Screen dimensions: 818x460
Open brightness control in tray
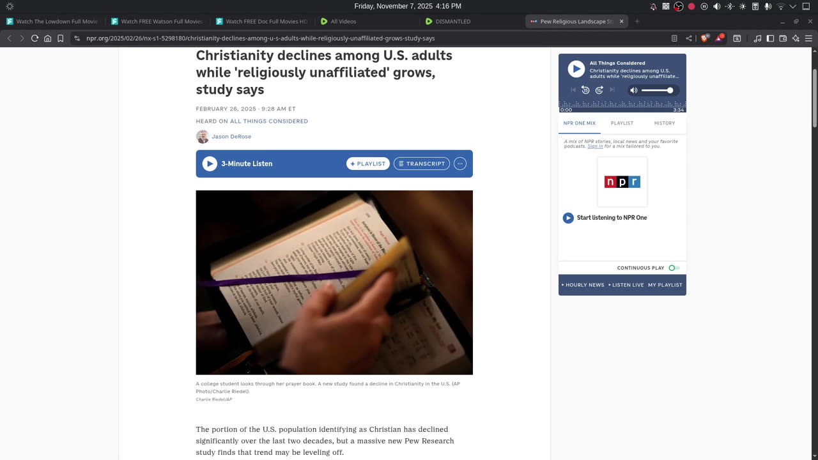click(x=742, y=6)
